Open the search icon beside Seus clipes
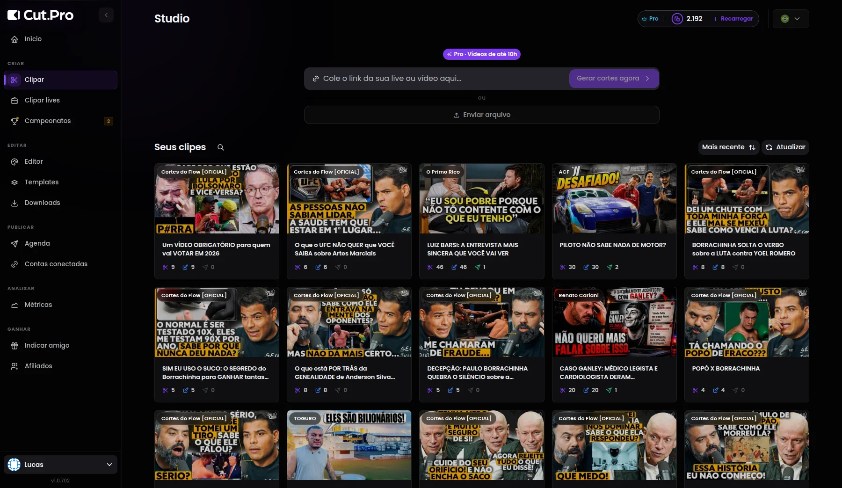 pyautogui.click(x=221, y=147)
